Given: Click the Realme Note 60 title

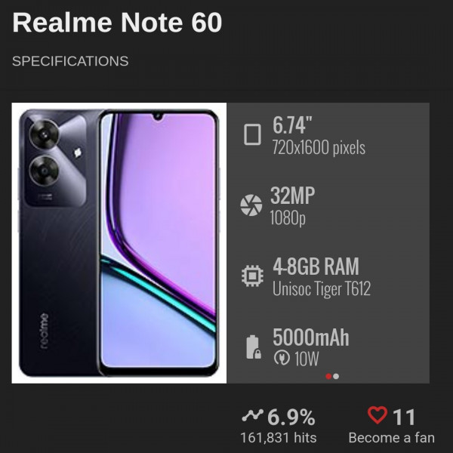Looking at the screenshot, I should point(117,23).
